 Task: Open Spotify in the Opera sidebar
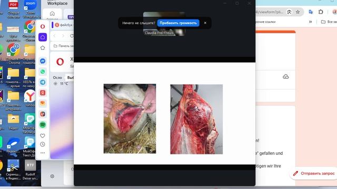coord(43,125)
